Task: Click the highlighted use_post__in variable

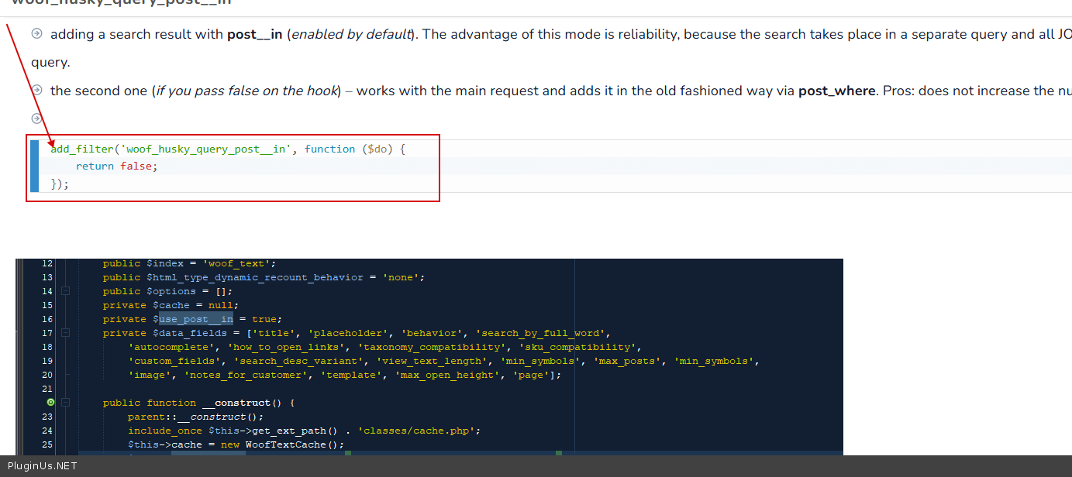Action: (195, 319)
